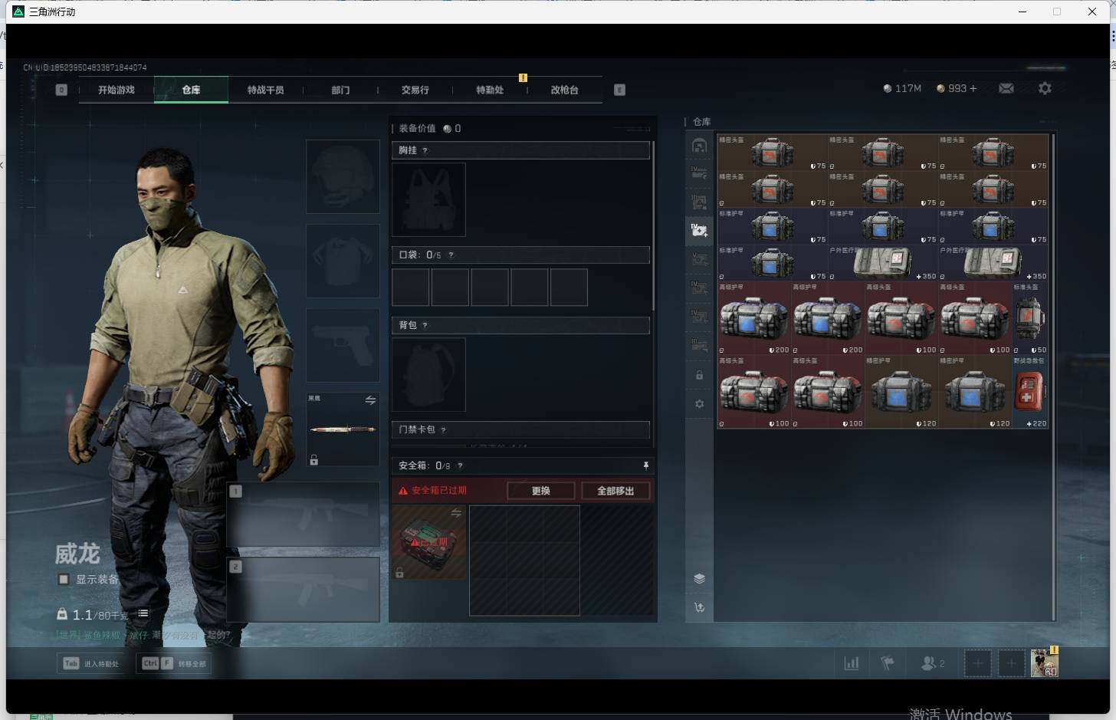
Task: Click swap arrows on the expired safe box
Action: click(x=456, y=512)
